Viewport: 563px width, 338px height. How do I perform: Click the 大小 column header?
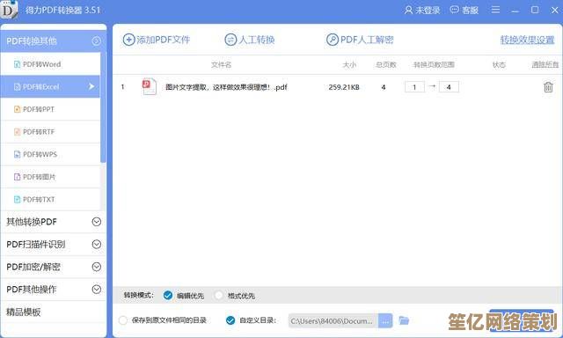(349, 64)
